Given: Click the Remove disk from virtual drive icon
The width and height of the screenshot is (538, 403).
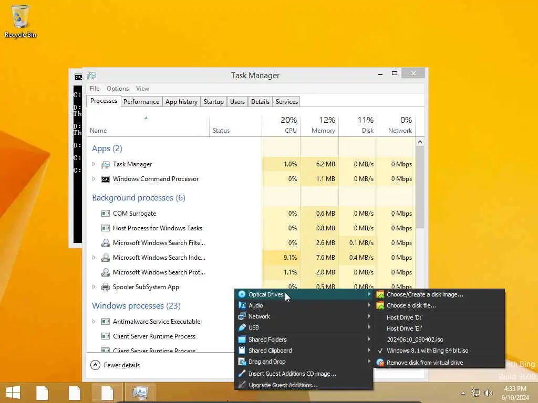Looking at the screenshot, I should click(x=380, y=362).
